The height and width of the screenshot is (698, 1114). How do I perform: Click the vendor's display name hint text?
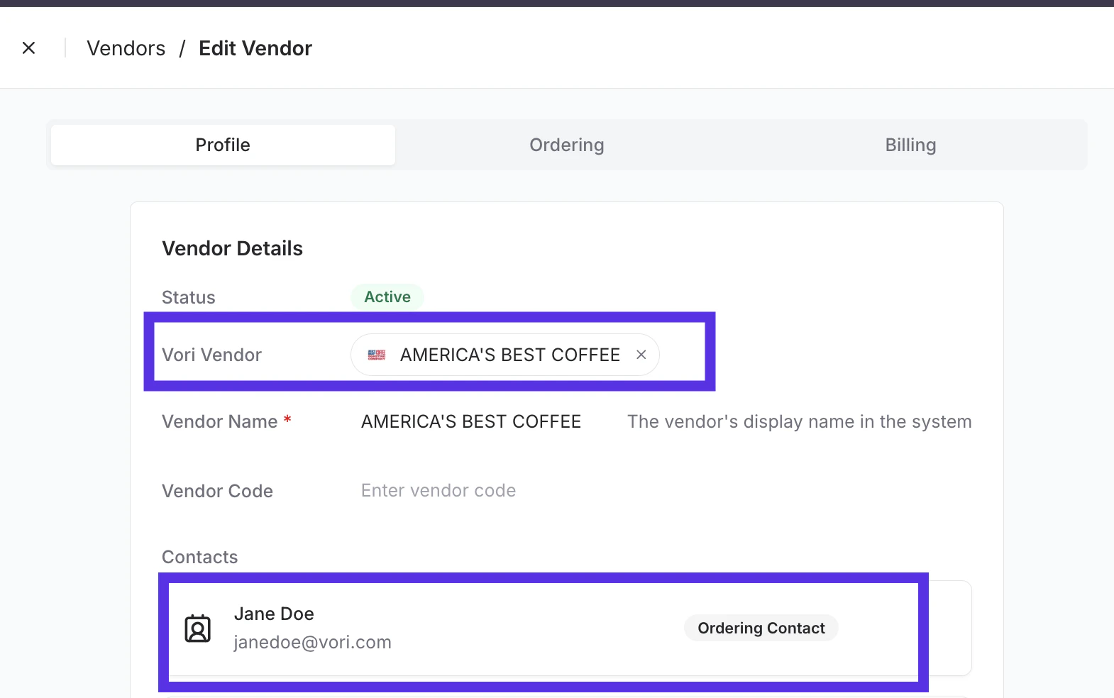[800, 421]
